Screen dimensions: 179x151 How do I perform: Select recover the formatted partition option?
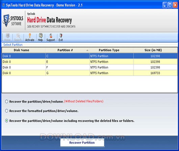tap(7, 111)
